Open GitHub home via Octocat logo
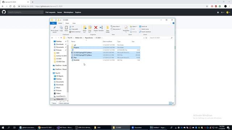Image resolution: width=232 pixels, height=130 pixels. [4, 12]
